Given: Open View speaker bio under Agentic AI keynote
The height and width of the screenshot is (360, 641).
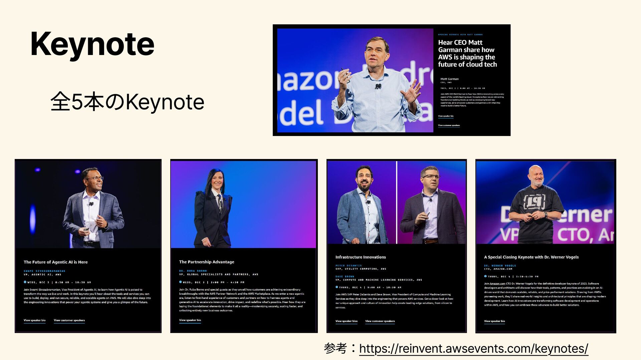Looking at the screenshot, I should coord(34,320).
